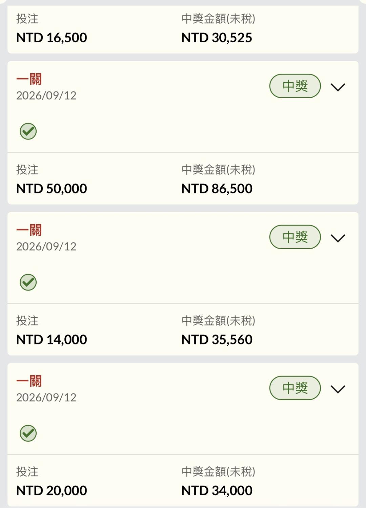Tap 中獎 badge on the NTD 86,500 winning card

295,86
